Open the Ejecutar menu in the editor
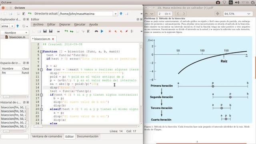Image resolution: width=256 pixels, height=144 pixels. pos(80,24)
